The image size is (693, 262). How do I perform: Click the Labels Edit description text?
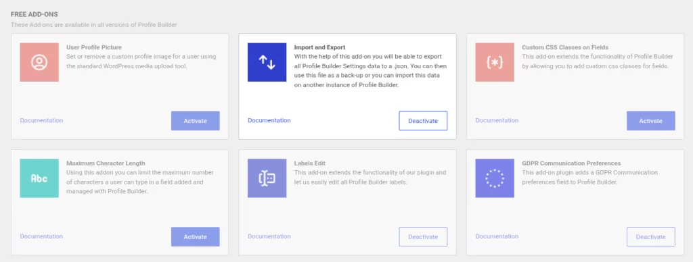(370, 178)
